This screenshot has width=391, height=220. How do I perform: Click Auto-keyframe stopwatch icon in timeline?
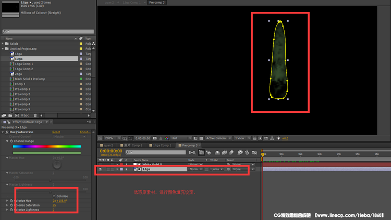coord(247,152)
